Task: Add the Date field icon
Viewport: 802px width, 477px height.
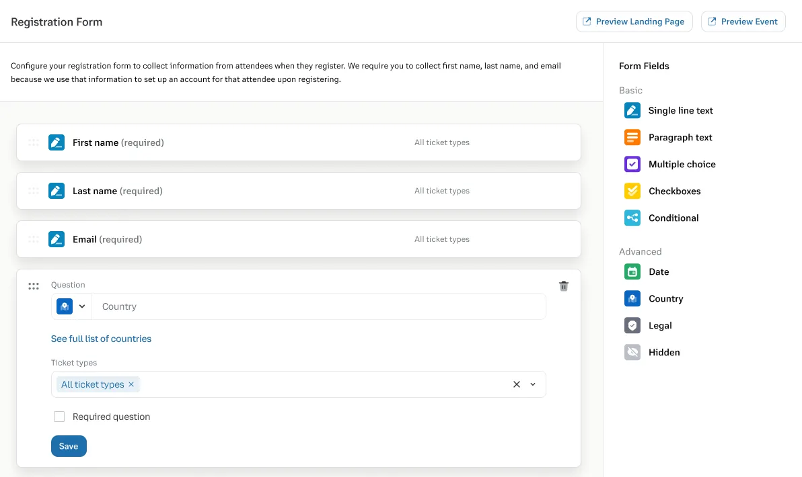Action: tap(632, 271)
